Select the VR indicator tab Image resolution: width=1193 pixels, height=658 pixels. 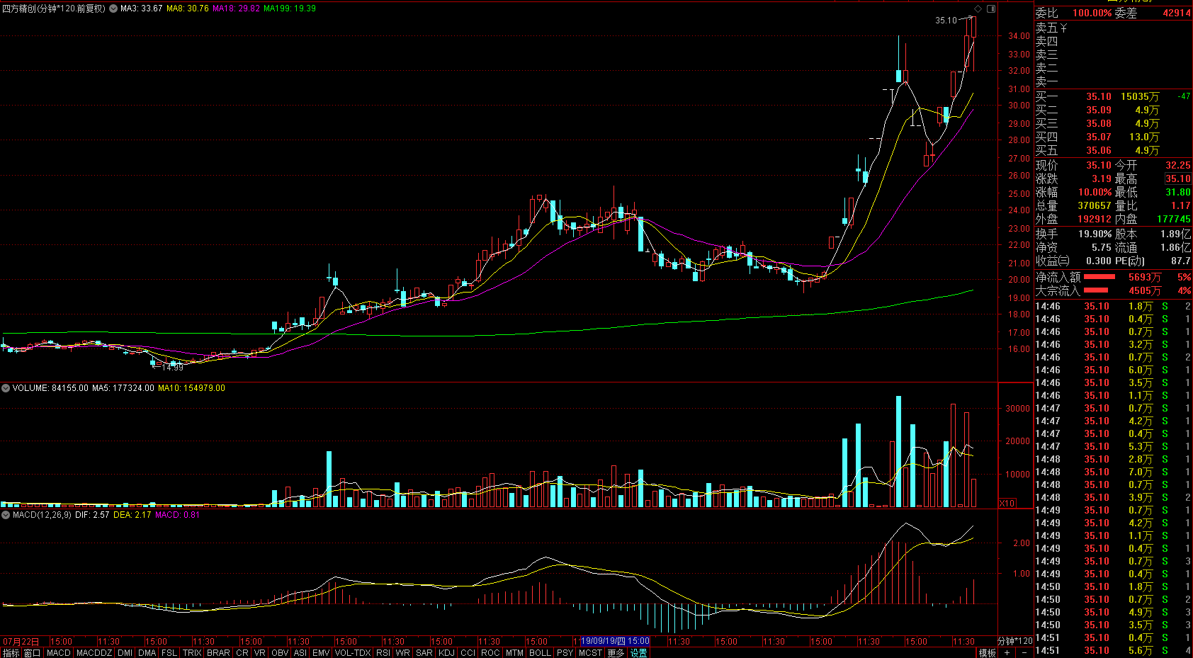260,653
